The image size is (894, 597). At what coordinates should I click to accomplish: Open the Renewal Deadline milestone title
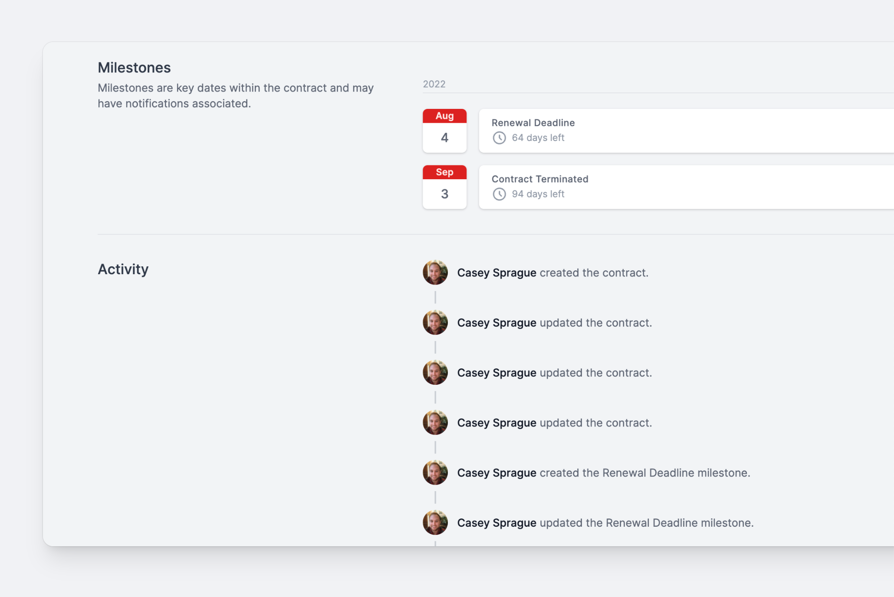[x=533, y=123]
